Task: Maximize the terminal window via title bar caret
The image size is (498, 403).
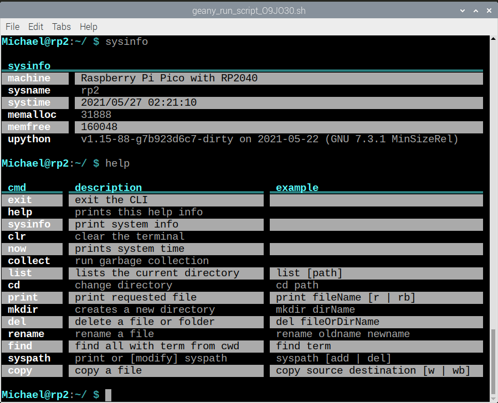Action: coord(476,11)
